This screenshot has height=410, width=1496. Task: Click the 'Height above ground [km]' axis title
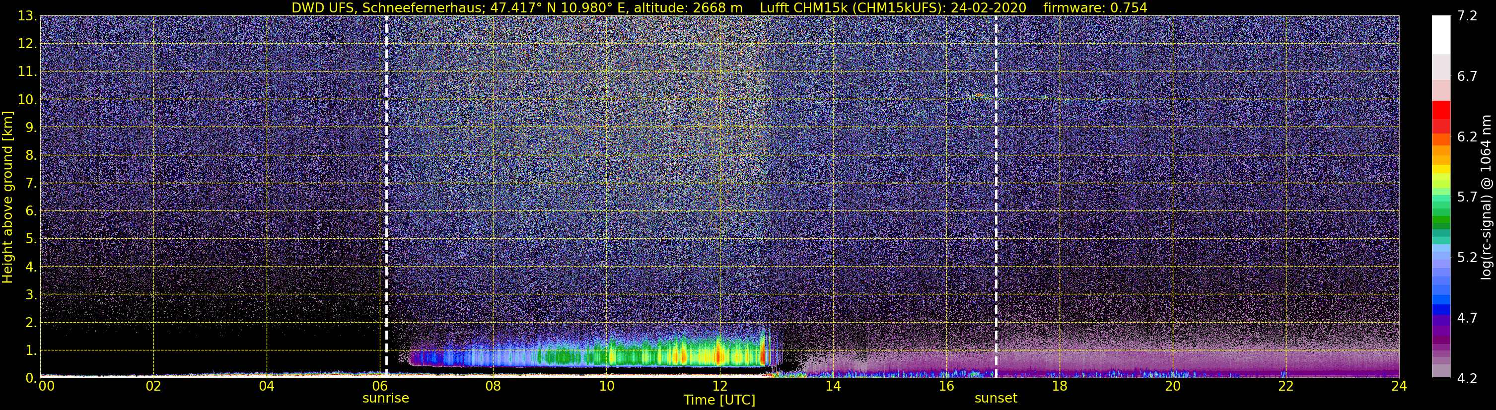point(7,198)
